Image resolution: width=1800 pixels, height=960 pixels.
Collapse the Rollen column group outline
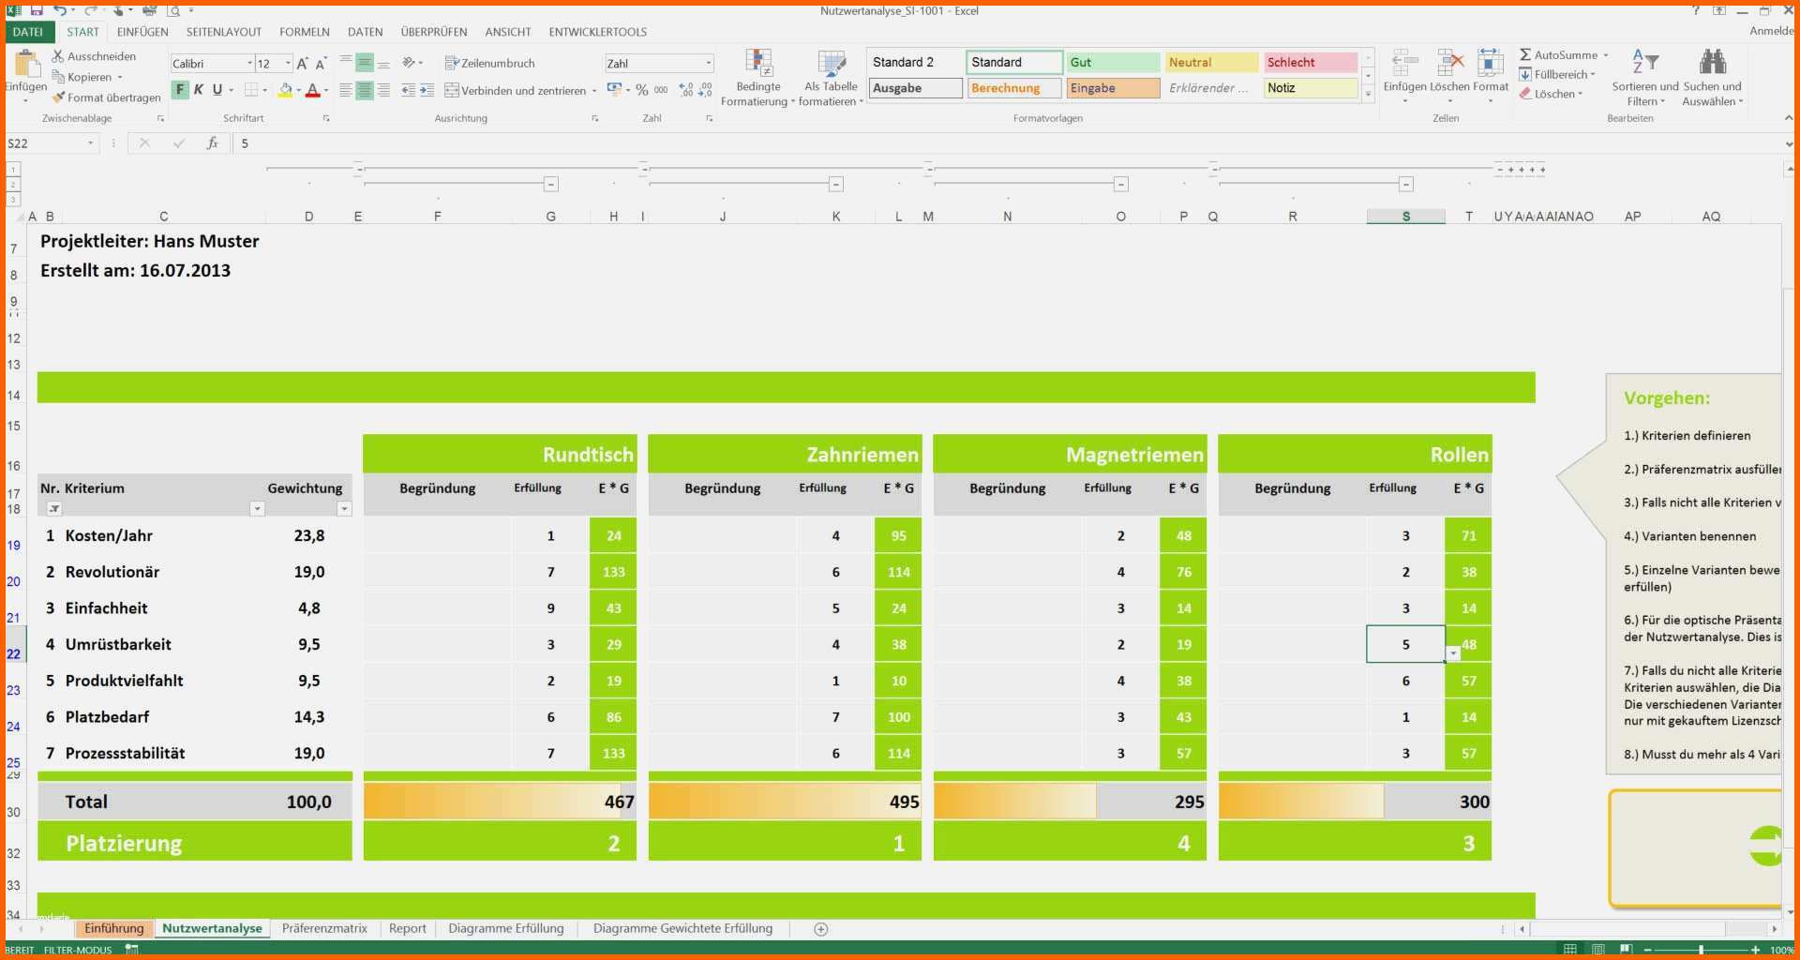pos(1406,185)
